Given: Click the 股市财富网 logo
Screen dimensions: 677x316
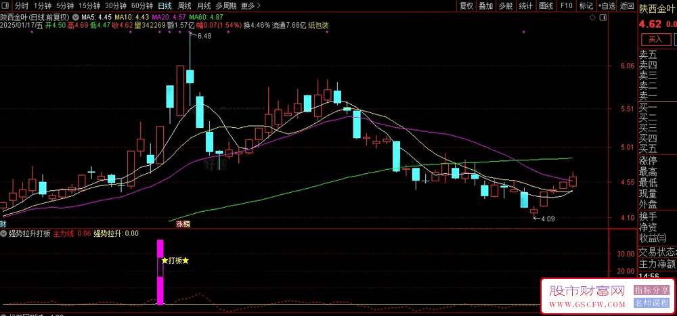Looking at the screenshot, I should 587,291.
